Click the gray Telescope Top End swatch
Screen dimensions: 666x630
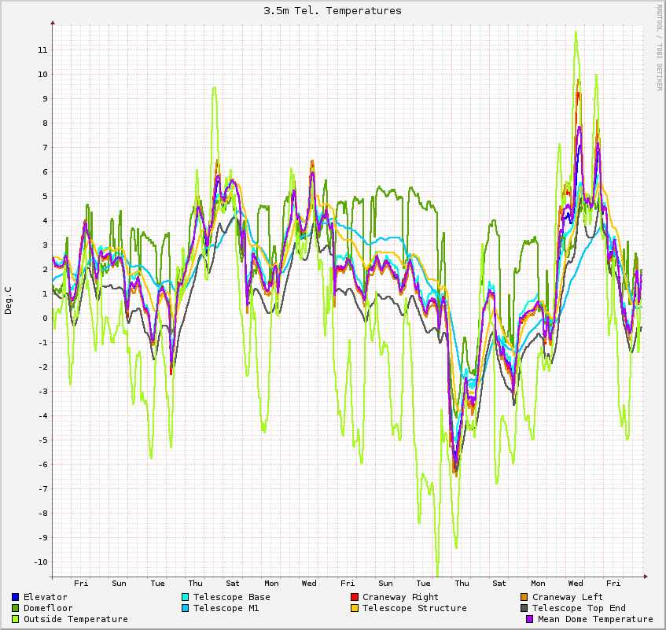point(524,609)
